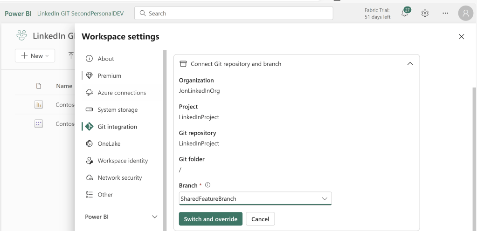Viewport: 477px width, 231px height.
Task: Open the SharedFeatureBranch branch dropdown
Action: coord(255,199)
